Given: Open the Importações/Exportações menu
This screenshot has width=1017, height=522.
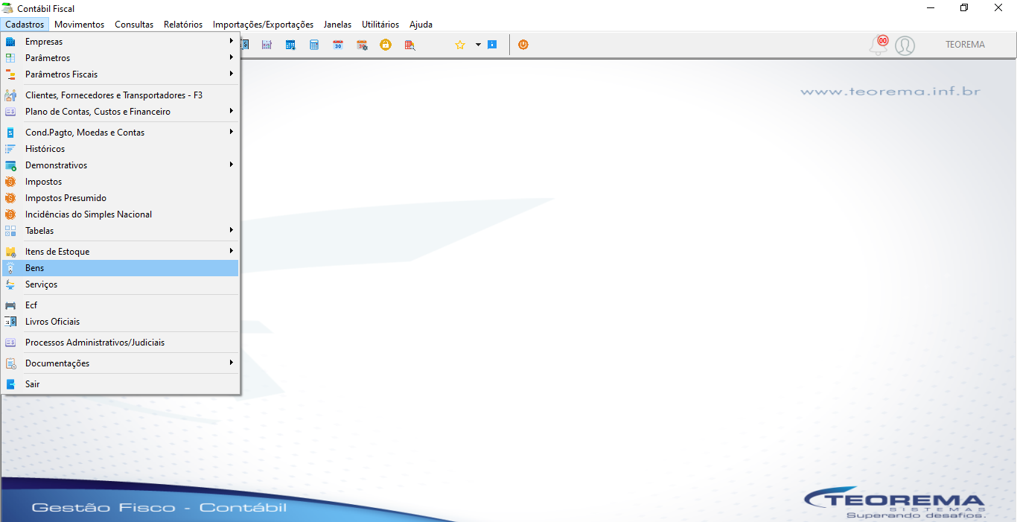Looking at the screenshot, I should [x=263, y=25].
